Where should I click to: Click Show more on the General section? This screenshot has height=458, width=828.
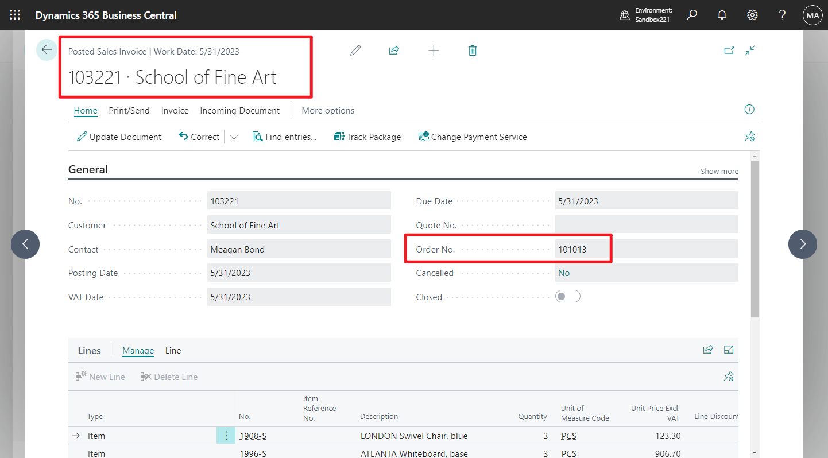[x=719, y=171]
